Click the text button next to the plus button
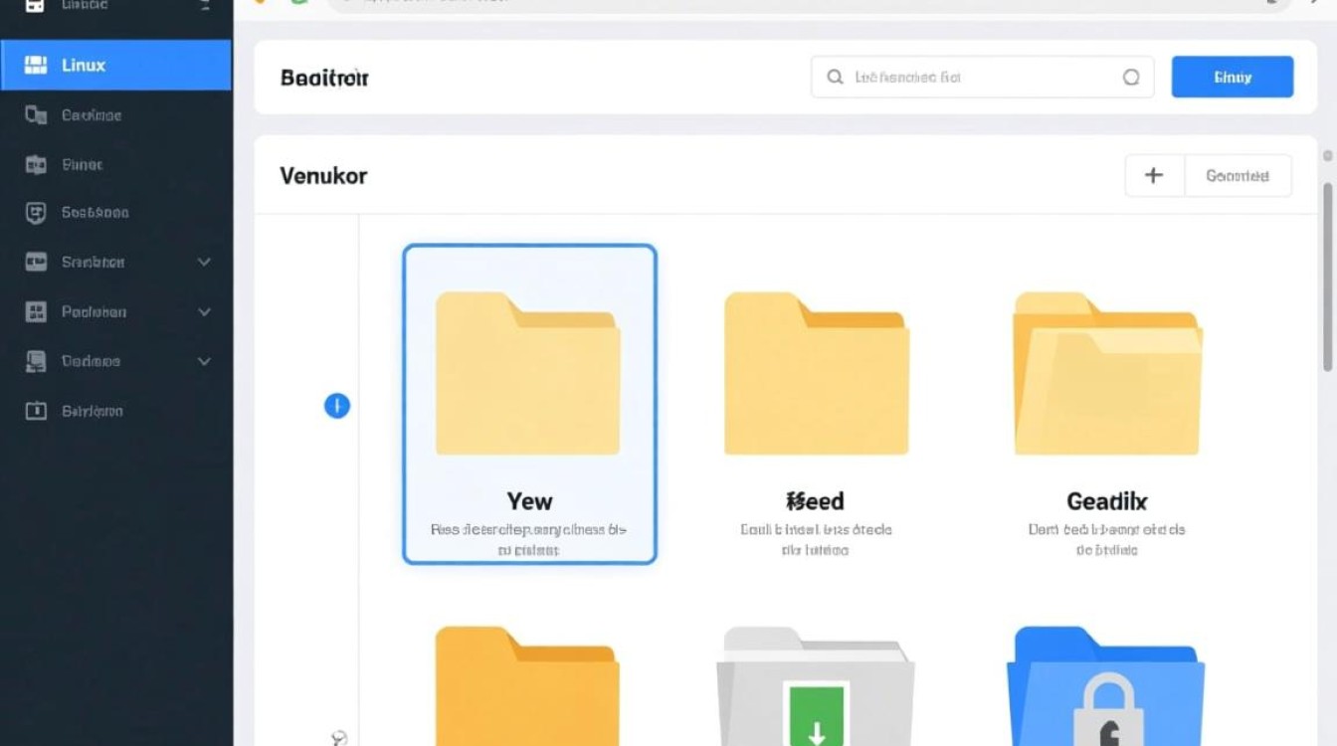 (x=1238, y=176)
